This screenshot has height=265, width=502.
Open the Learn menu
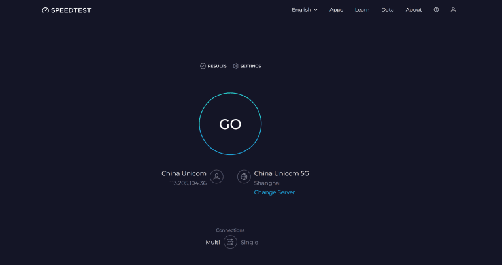362,10
